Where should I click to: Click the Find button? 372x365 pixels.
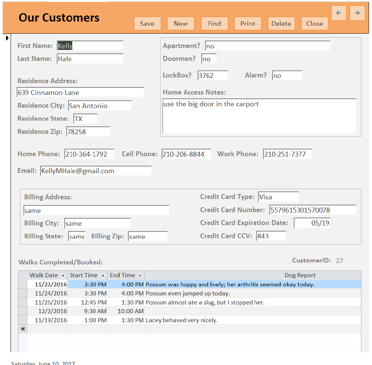(x=214, y=23)
